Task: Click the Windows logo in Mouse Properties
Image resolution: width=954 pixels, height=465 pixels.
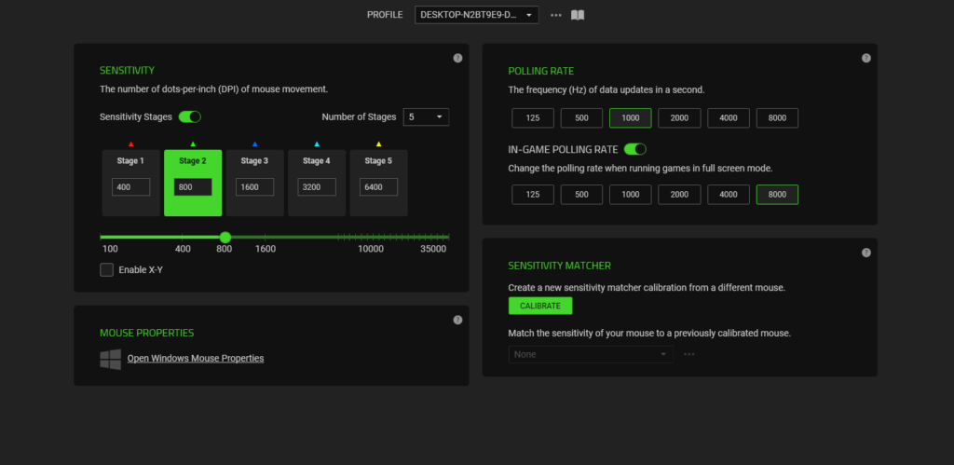Action: tap(110, 359)
